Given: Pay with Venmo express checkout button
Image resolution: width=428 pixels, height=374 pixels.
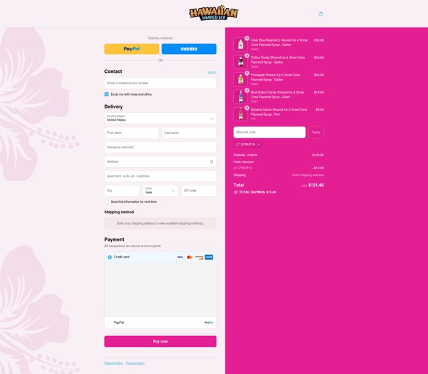Looking at the screenshot, I should point(189,49).
